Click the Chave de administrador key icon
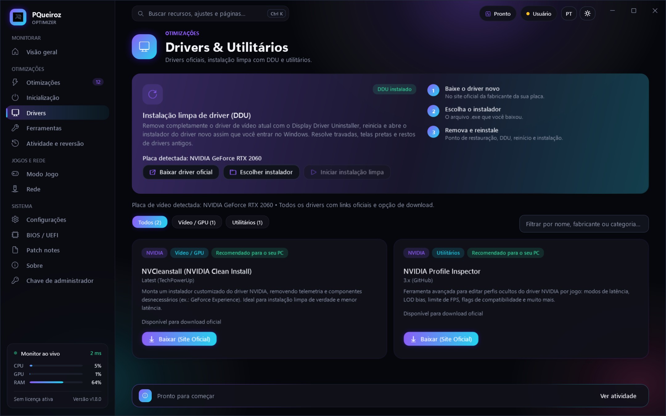Screen dimensions: 666x416 (x=15, y=280)
